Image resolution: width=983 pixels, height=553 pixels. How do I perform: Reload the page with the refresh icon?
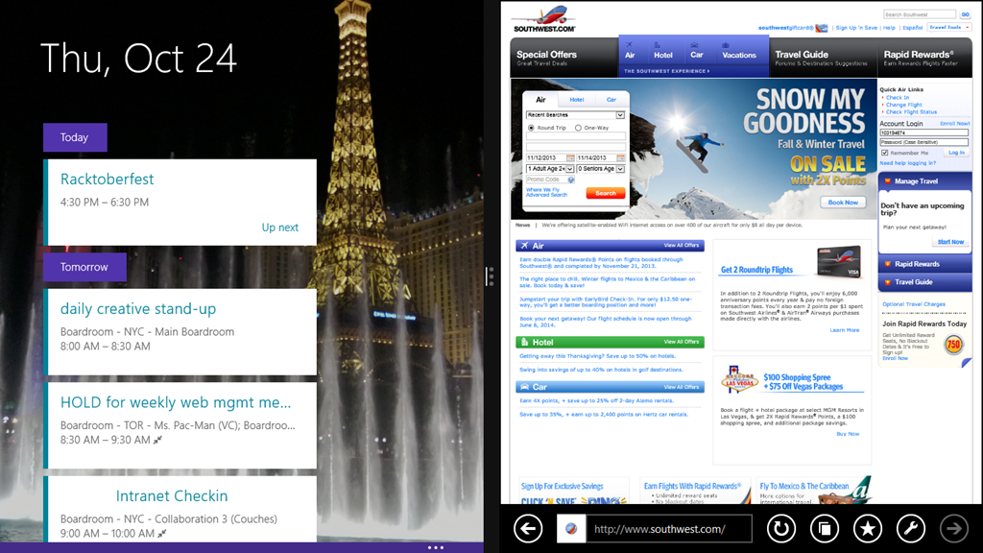(x=780, y=529)
